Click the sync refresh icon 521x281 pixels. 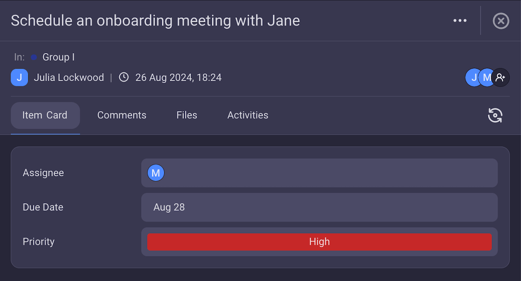tap(495, 115)
